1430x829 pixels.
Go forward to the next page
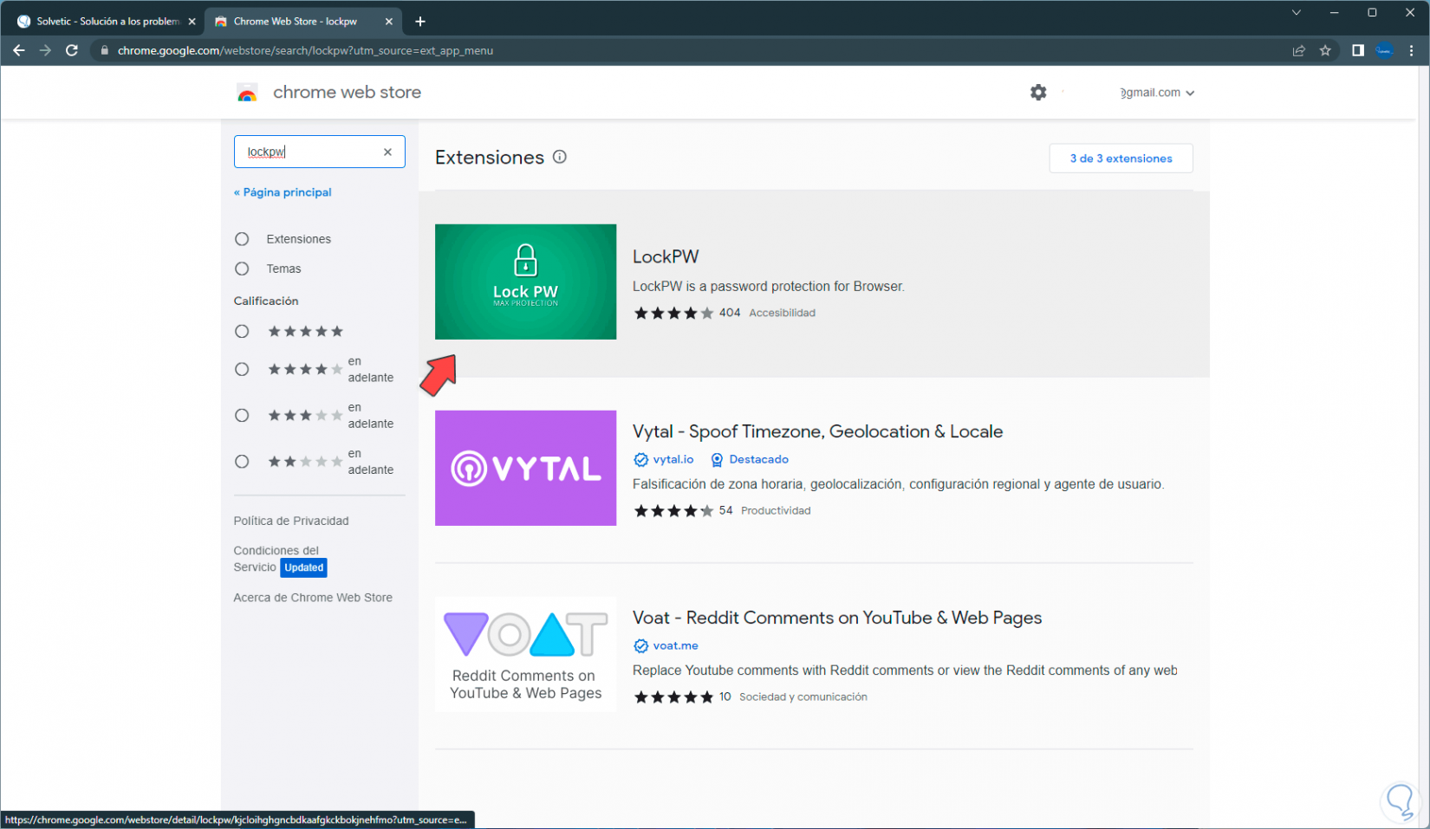point(45,50)
